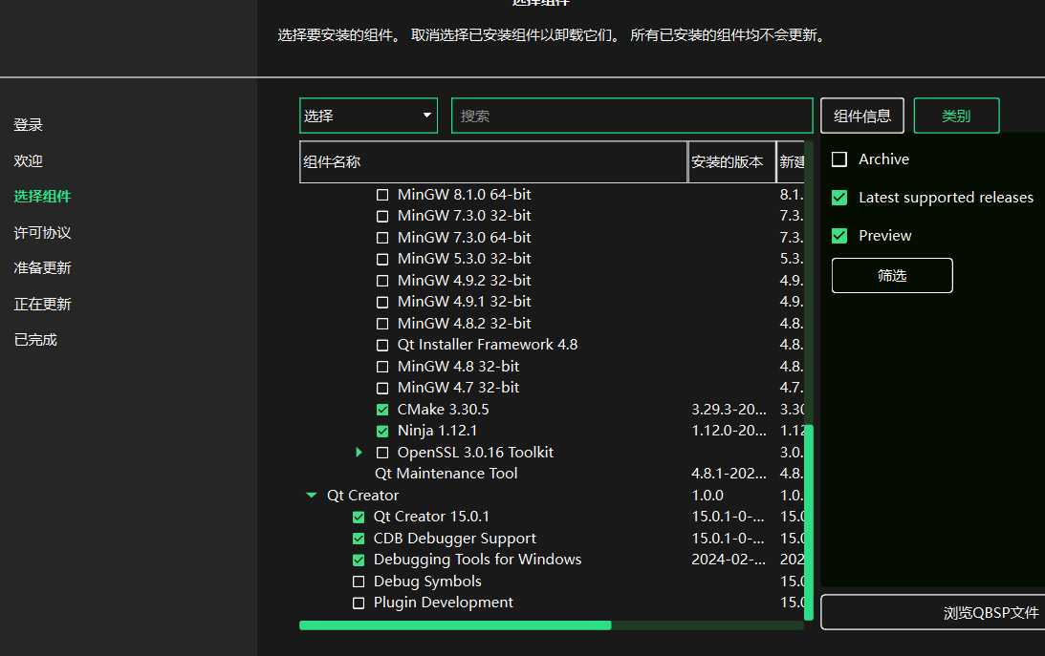
Task: Sort by 安装的版本 column header
Action: (731, 161)
